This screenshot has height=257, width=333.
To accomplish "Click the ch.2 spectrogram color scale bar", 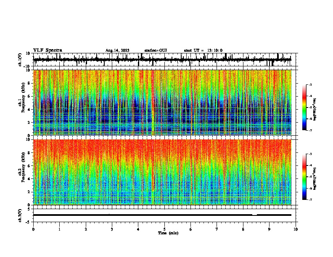I will point(304,177).
